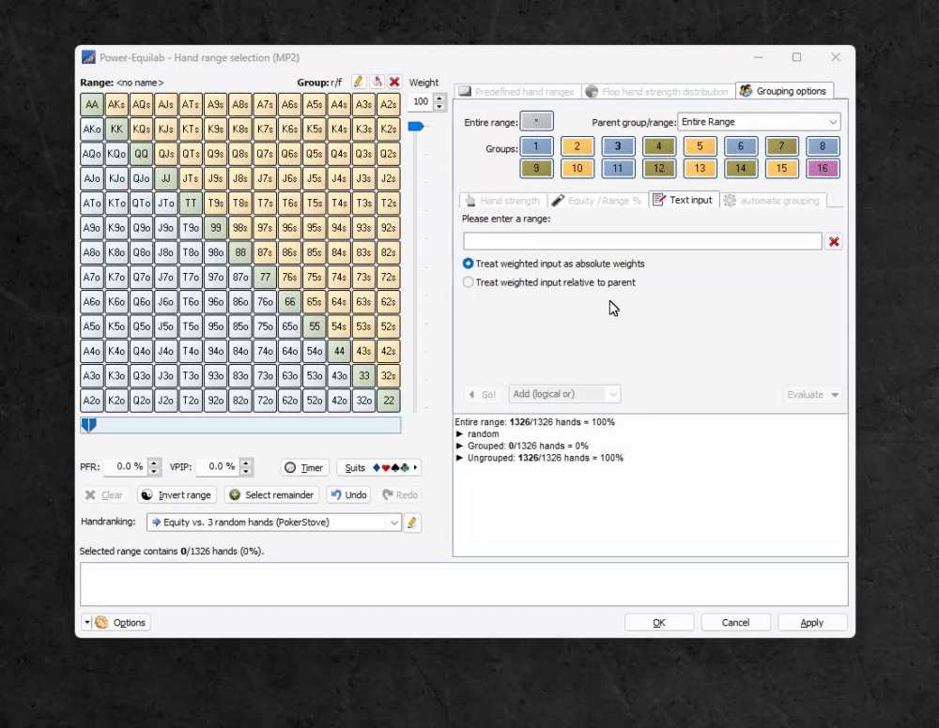Image resolution: width=939 pixels, height=728 pixels.
Task: Click the Entire range asterisk button
Action: (x=536, y=121)
